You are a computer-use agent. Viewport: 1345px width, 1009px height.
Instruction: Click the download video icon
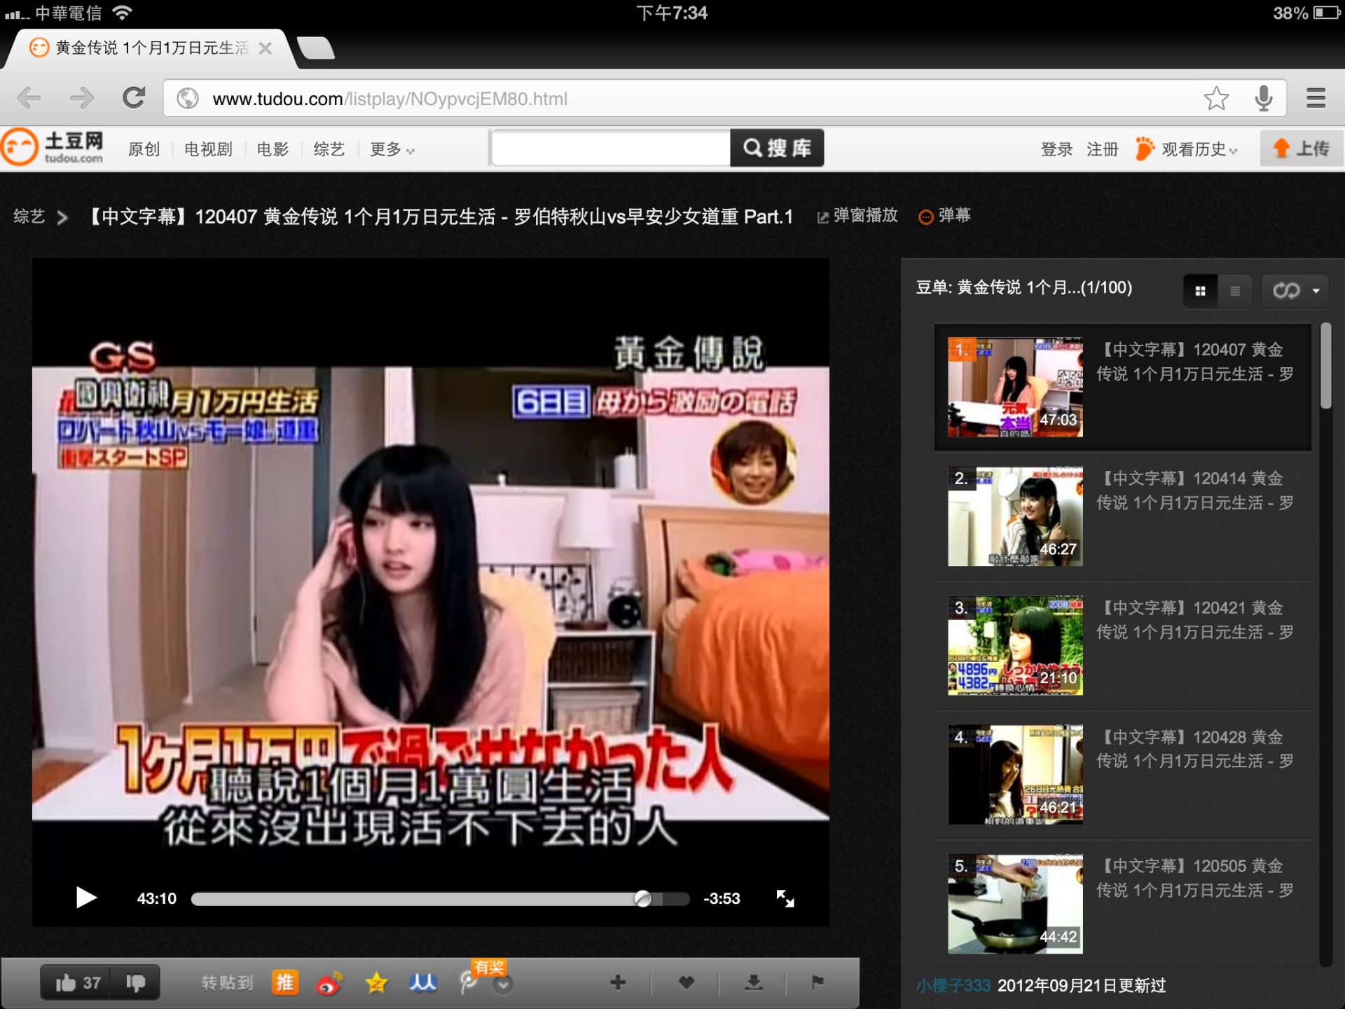754,982
